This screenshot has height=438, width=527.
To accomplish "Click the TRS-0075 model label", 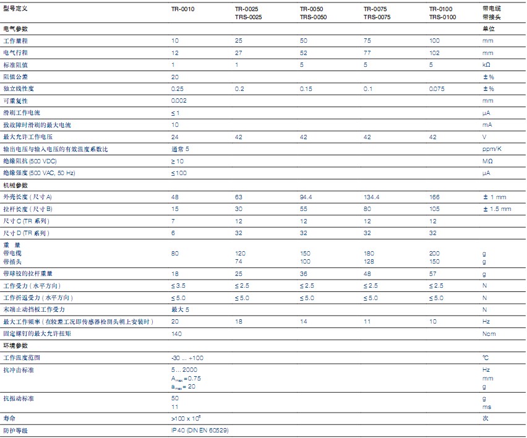I will click(x=377, y=17).
